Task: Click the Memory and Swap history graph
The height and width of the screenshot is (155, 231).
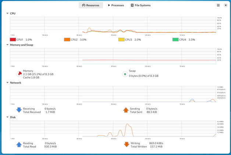Action: (113, 56)
